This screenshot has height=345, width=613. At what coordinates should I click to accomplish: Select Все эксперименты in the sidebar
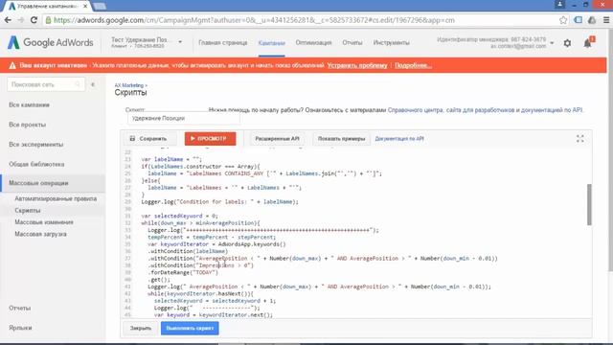tap(36, 145)
